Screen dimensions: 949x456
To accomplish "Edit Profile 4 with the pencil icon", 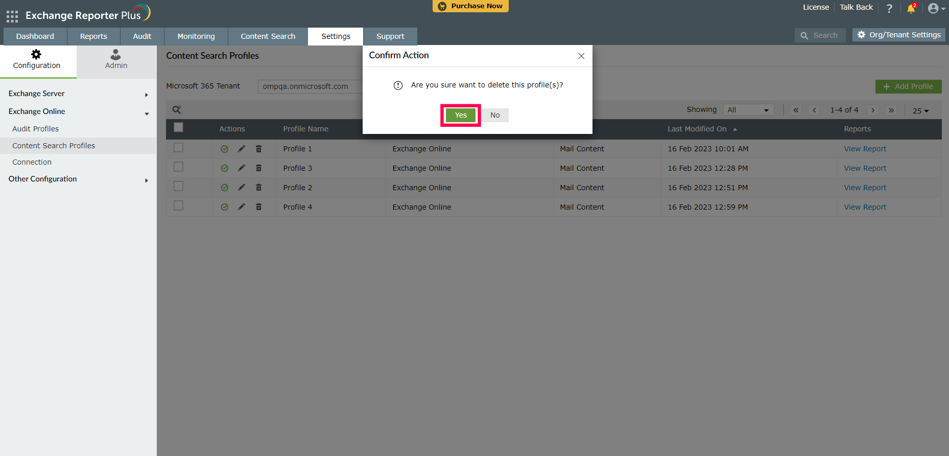I will [242, 207].
